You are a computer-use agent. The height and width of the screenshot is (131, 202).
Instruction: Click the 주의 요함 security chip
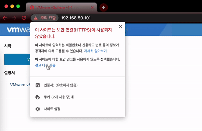[45, 18]
